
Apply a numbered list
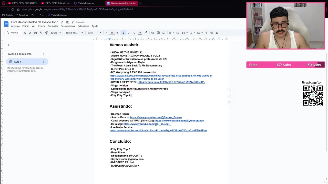point(198,33)
